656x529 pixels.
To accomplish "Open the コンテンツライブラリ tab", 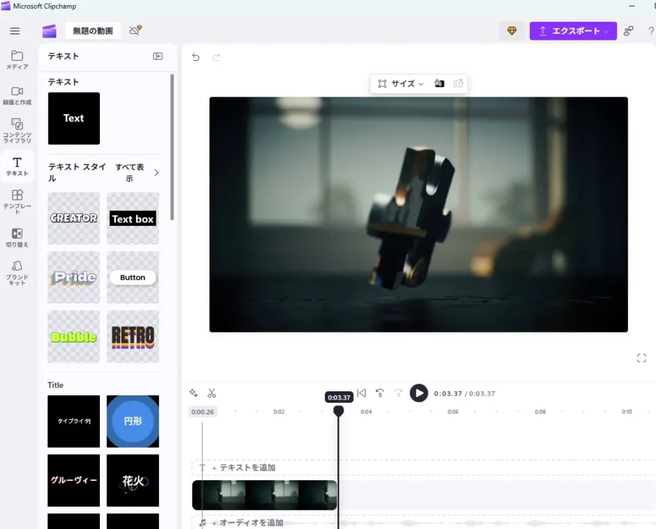I will pyautogui.click(x=17, y=131).
